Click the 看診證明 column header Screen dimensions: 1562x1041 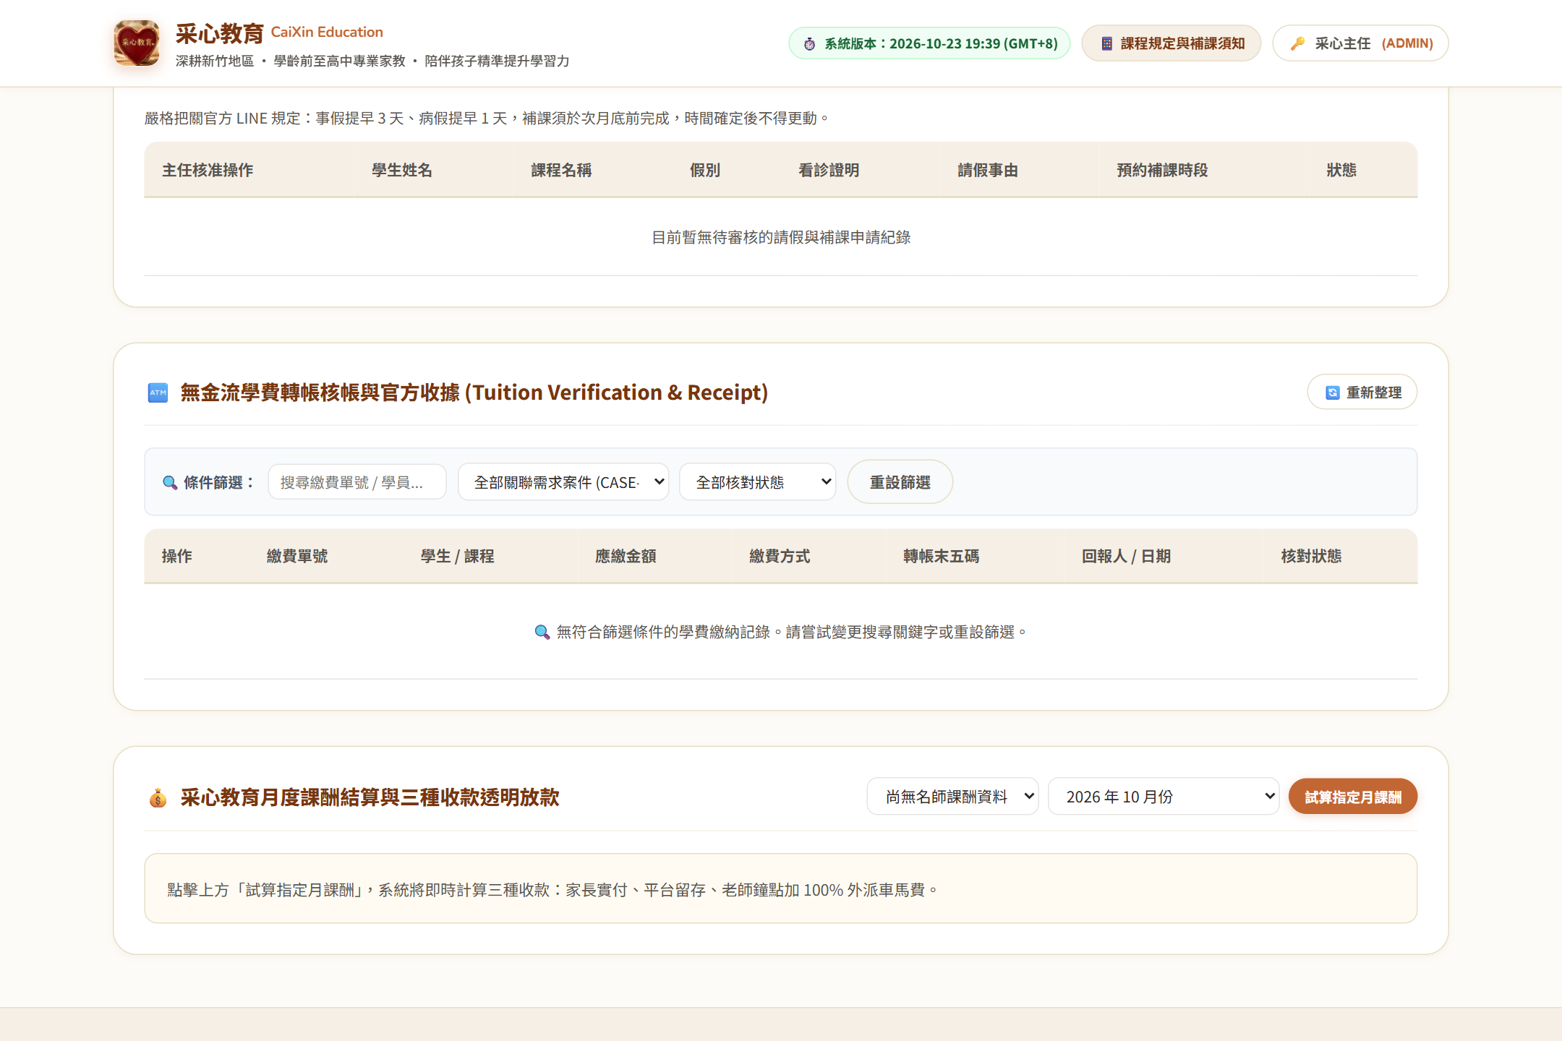(x=829, y=171)
